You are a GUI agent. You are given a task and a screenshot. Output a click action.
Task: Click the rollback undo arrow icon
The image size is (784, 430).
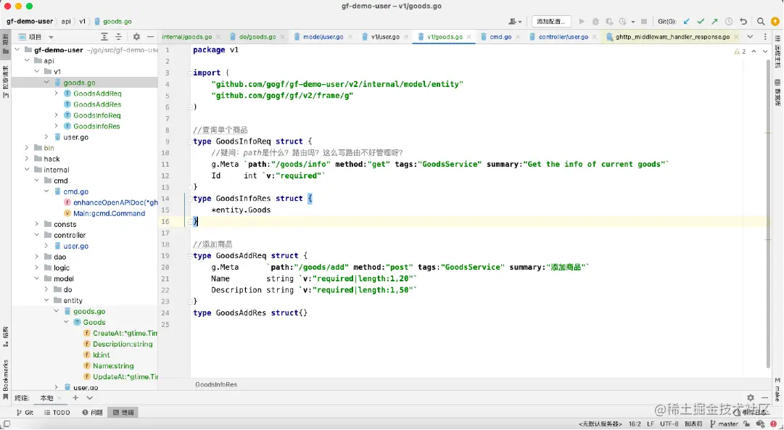(x=743, y=22)
